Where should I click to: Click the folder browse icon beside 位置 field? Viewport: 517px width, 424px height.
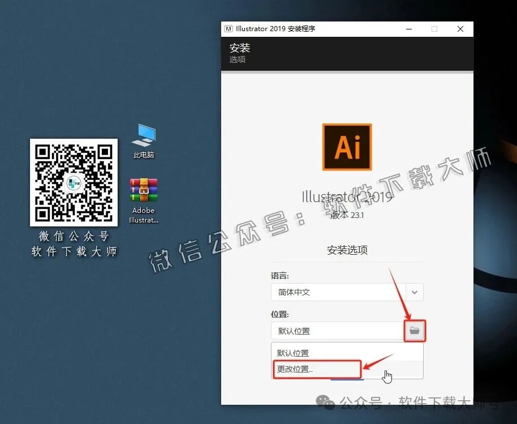click(415, 331)
